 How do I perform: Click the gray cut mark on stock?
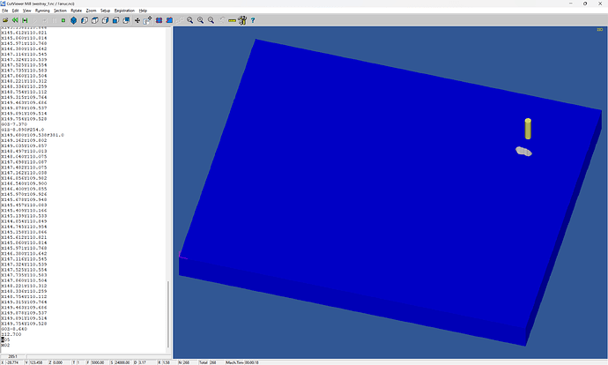pyautogui.click(x=523, y=152)
